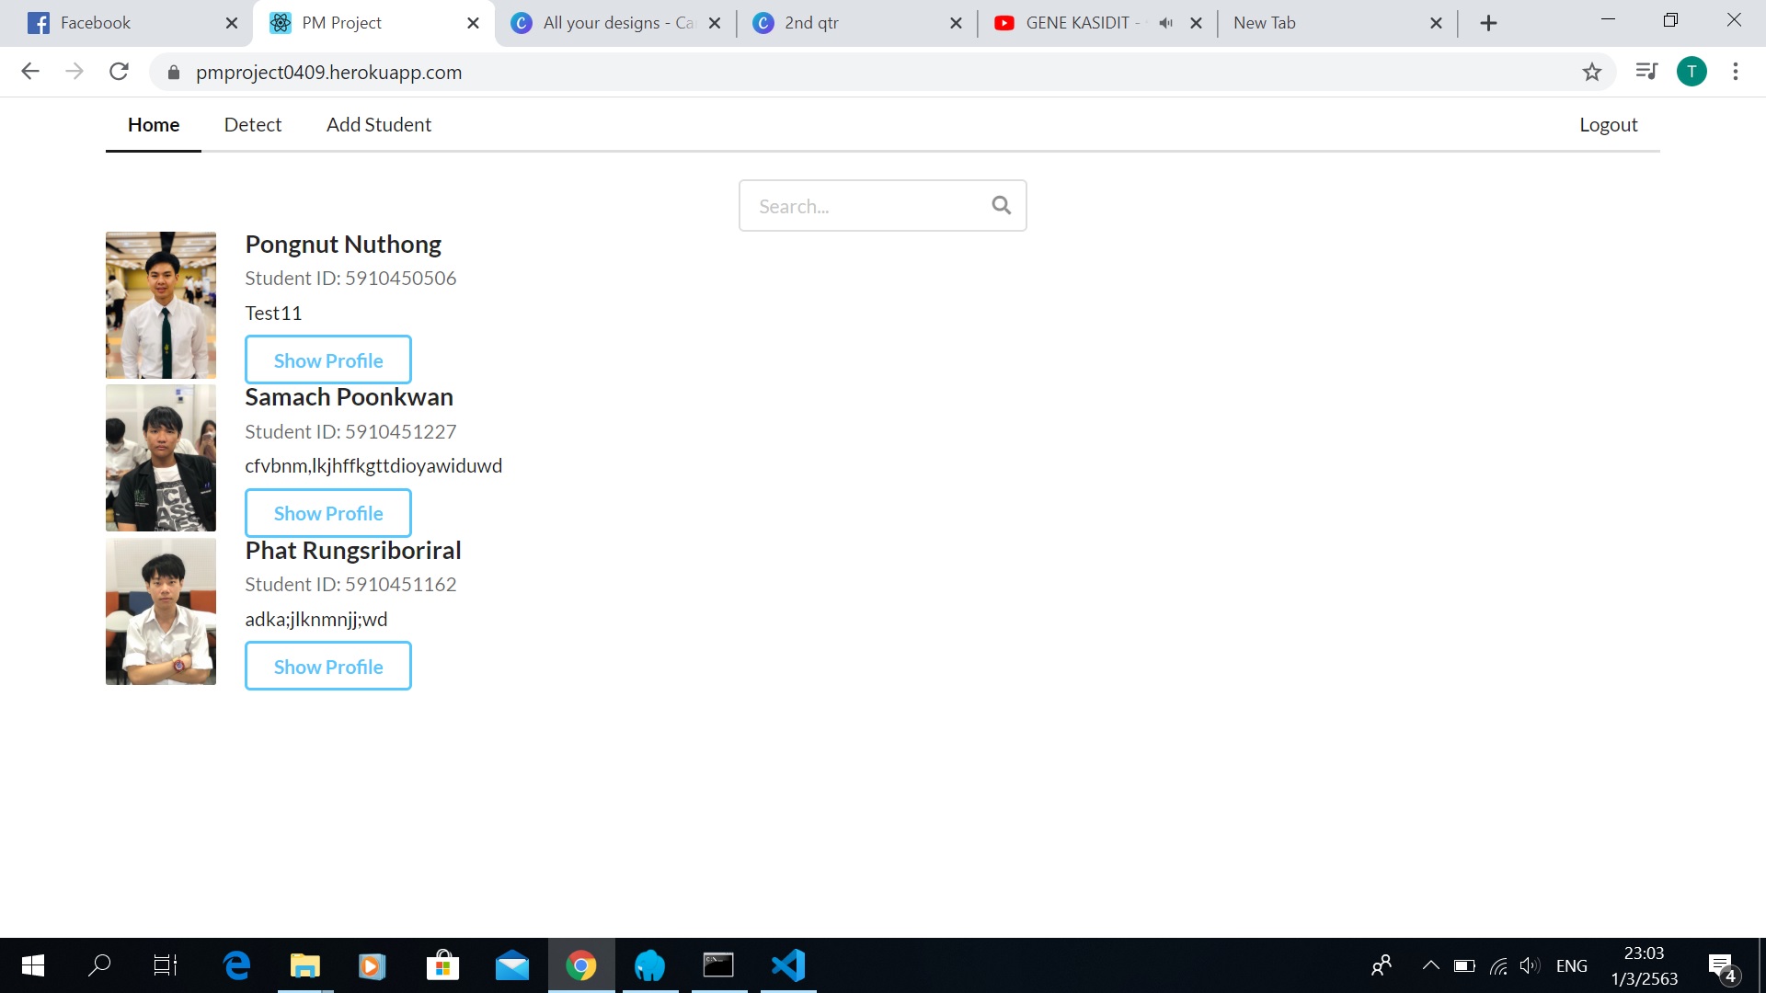Screen dimensions: 1766x993
Task: Click the ENG language indicator
Action: click(1571, 965)
